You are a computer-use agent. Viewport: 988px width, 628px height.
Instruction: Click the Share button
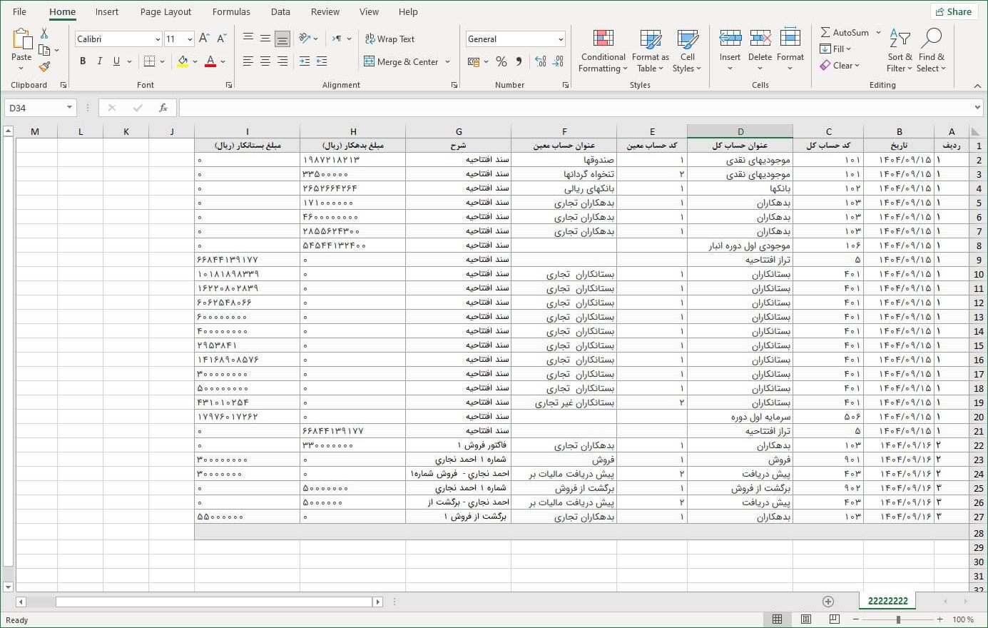[954, 11]
